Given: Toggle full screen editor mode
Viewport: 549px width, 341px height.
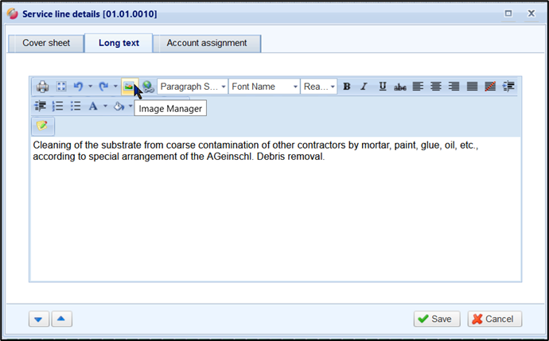Looking at the screenshot, I should coord(60,87).
